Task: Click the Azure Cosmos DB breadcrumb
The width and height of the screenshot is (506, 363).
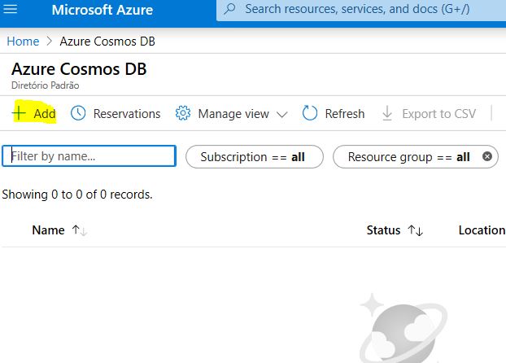Action: (107, 42)
